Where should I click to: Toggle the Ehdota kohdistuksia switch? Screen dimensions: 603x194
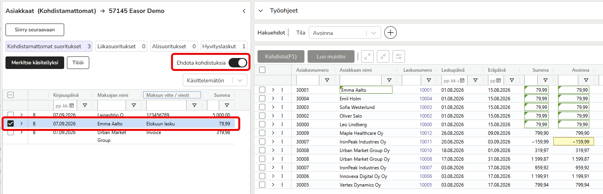click(238, 63)
